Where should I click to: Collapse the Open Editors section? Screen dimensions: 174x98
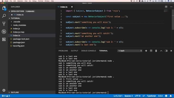[x=10, y=11]
